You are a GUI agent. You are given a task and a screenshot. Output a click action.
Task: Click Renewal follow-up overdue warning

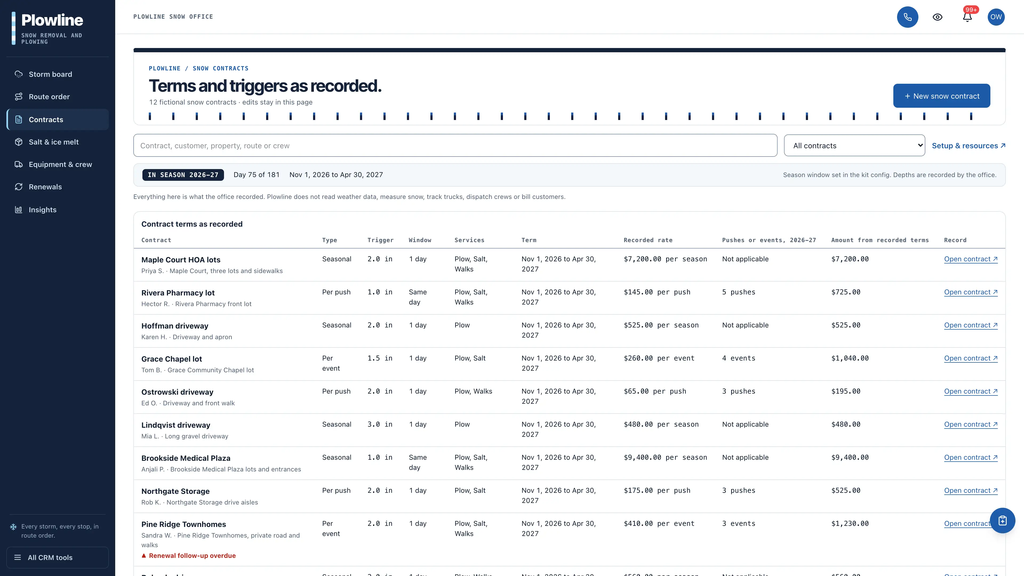(x=189, y=556)
